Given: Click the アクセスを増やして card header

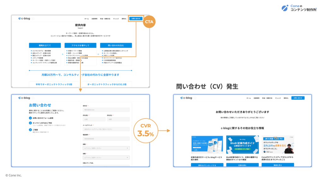Looking at the screenshot, I should pos(80,45).
